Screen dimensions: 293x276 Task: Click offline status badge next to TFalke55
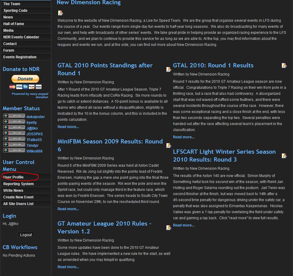(14, 139)
